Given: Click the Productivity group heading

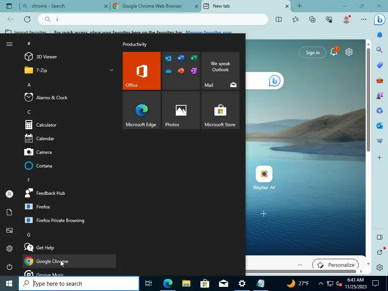Looking at the screenshot, I should pos(135,44).
